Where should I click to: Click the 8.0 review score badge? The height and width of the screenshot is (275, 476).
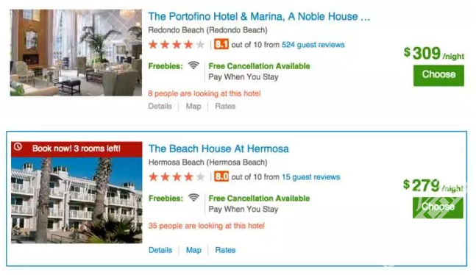coord(221,176)
